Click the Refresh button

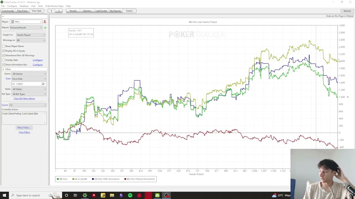coord(347,11)
